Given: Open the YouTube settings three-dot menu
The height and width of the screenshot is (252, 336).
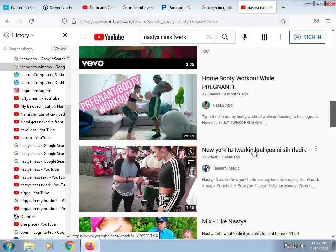Looking at the screenshot, I should [280, 37].
